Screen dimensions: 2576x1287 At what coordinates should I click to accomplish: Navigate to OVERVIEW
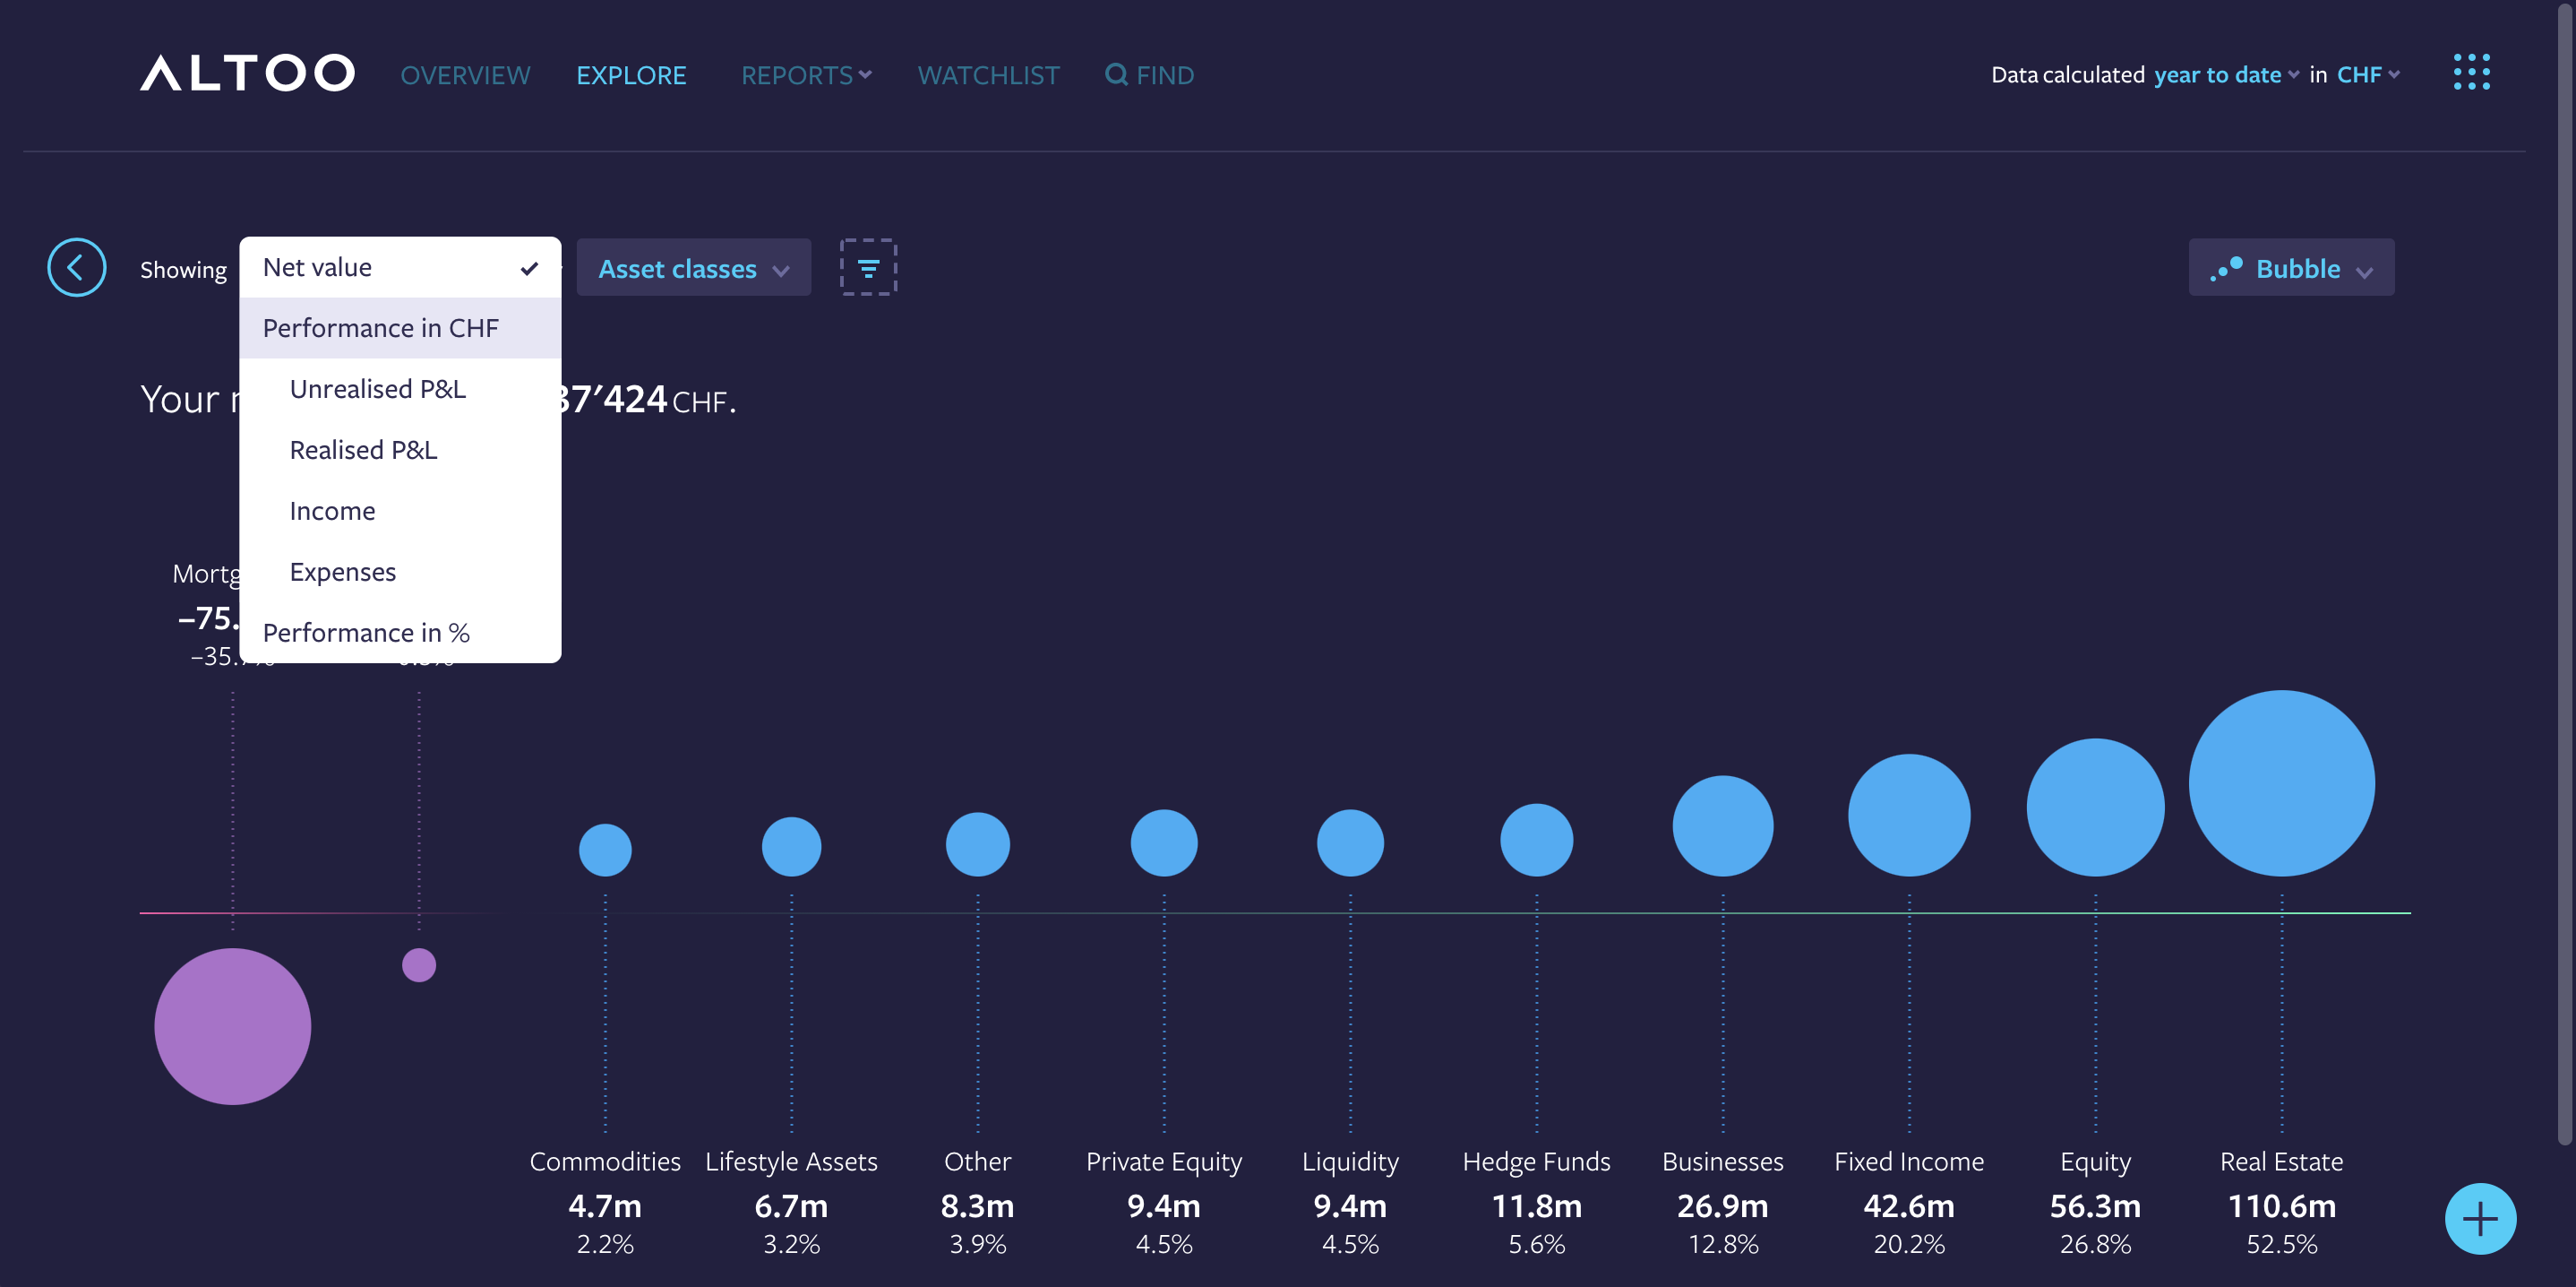coord(465,74)
